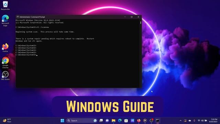The image size is (220, 124).
Task: Click the microphone tray icon
Action: 194,121
